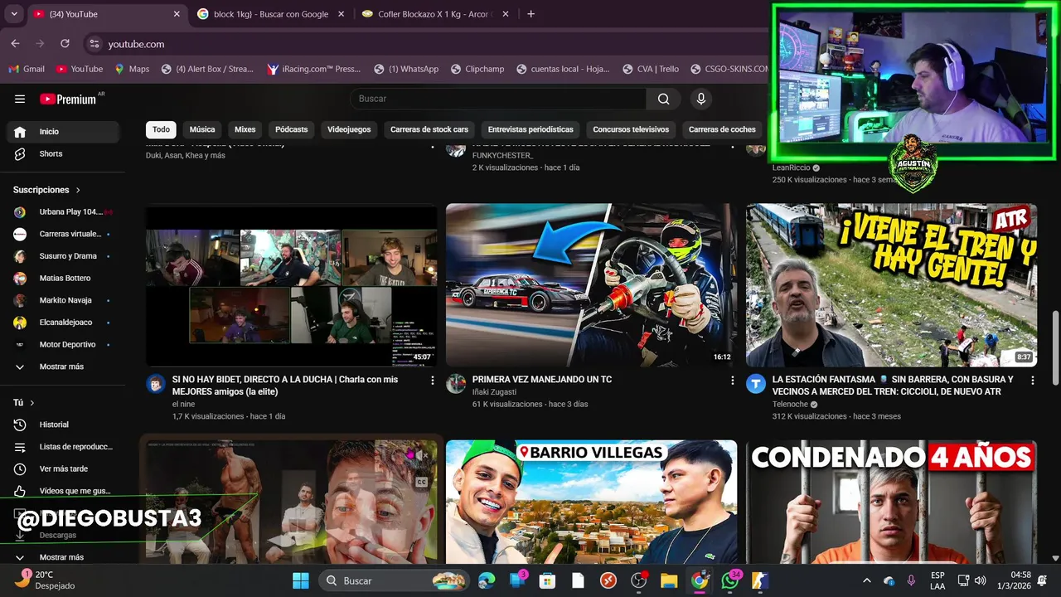Viewport: 1061px width, 597px height.
Task: Expand Mostrar más under Suscripciones
Action: pyautogui.click(x=63, y=366)
